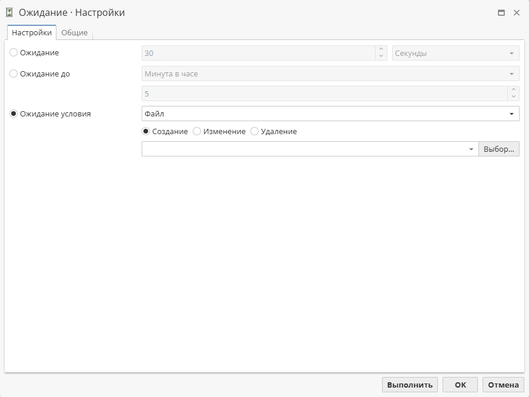Choose the "Изменение" event option
Screen dimensions: 529x397
[x=197, y=131]
